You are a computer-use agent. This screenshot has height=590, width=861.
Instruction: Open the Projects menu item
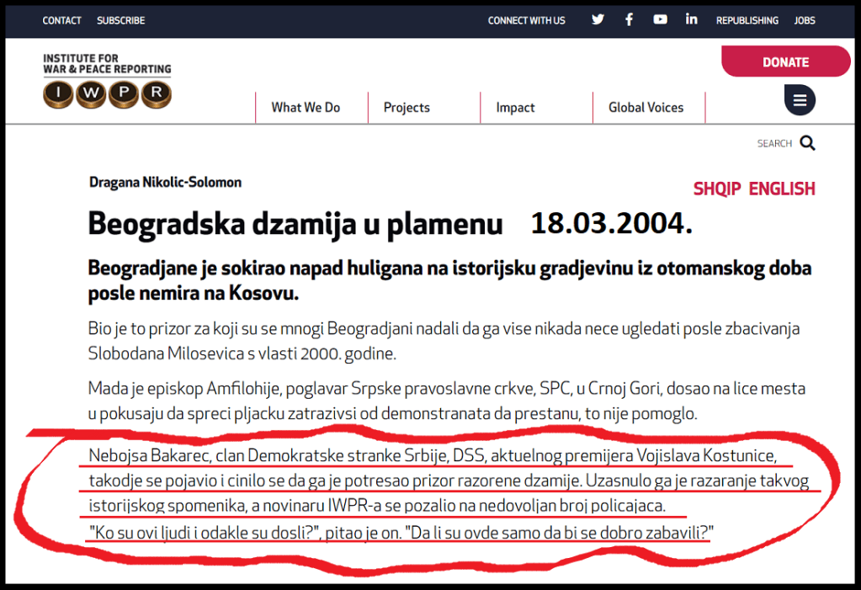pos(407,108)
